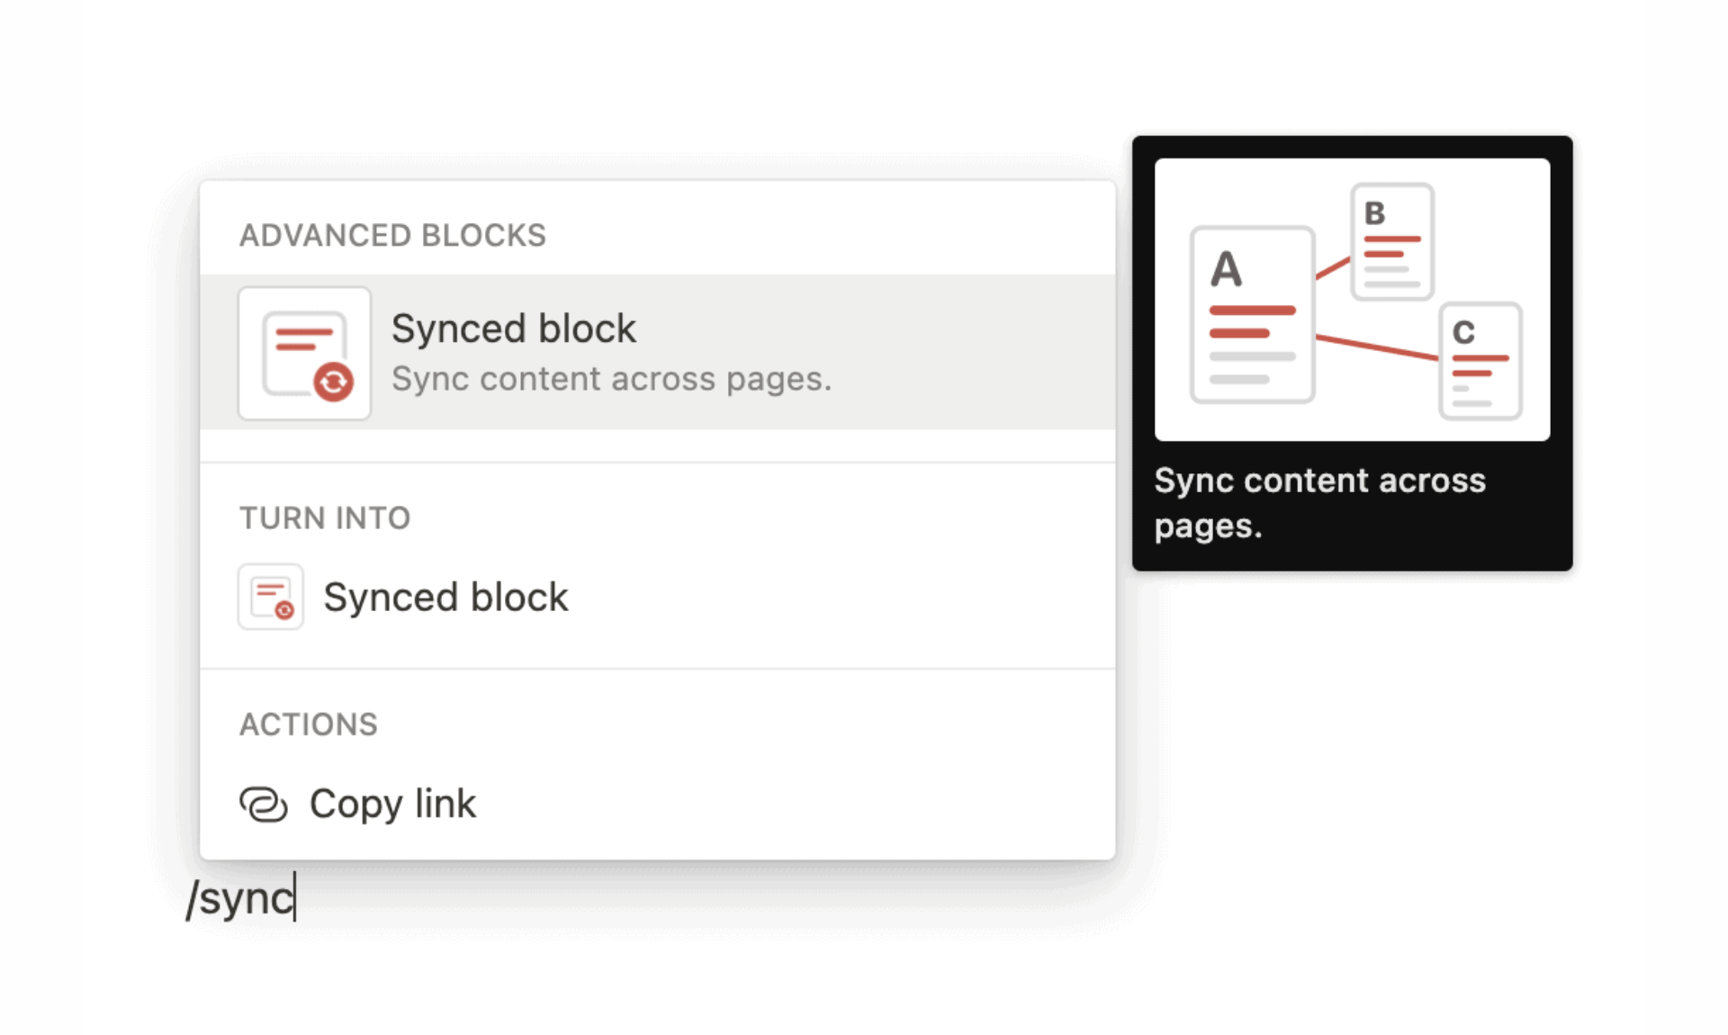Click into the /sync text field
This screenshot has height=1035, width=1728.
[240, 898]
